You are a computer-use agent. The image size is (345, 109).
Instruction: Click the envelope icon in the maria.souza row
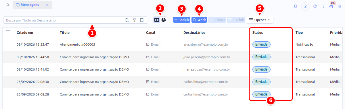(x=148, y=69)
